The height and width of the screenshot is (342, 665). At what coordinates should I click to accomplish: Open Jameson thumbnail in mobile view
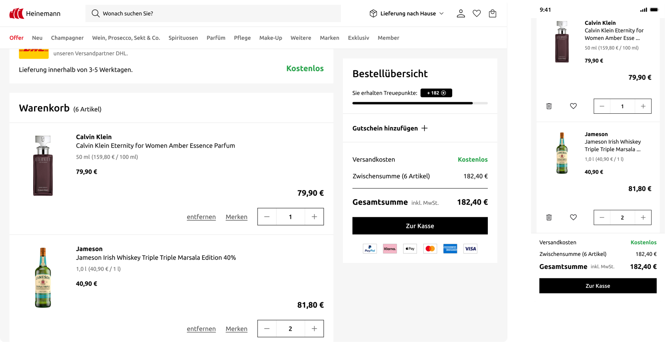pyautogui.click(x=562, y=153)
